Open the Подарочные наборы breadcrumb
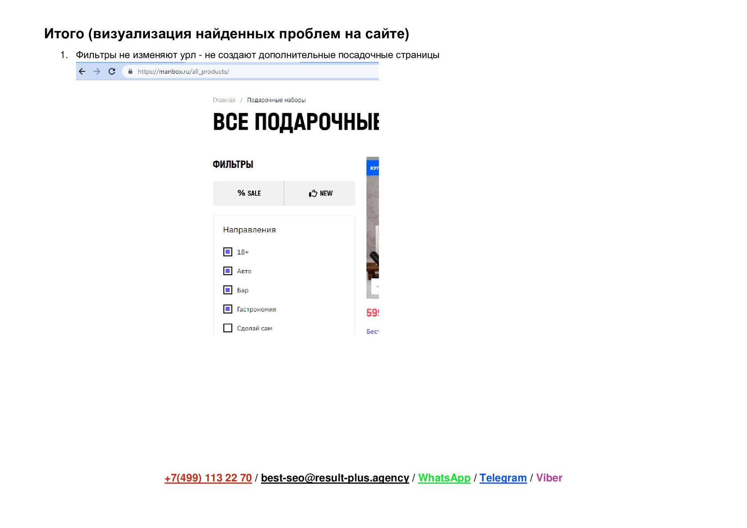The height and width of the screenshot is (528, 747). 277,100
